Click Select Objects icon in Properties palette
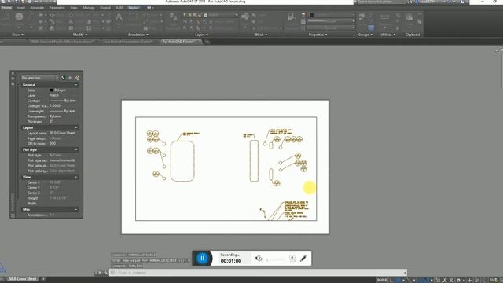Screen dimensions: 503x283 (x=70, y=78)
